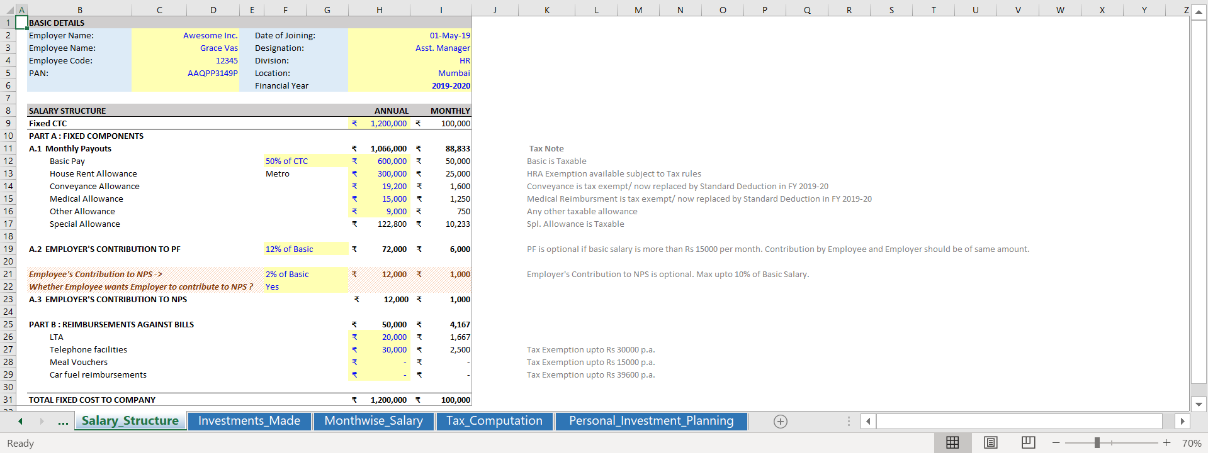1208x453 pixels.
Task: Click the BASIC DETAILS heading cell
Action: (57, 23)
